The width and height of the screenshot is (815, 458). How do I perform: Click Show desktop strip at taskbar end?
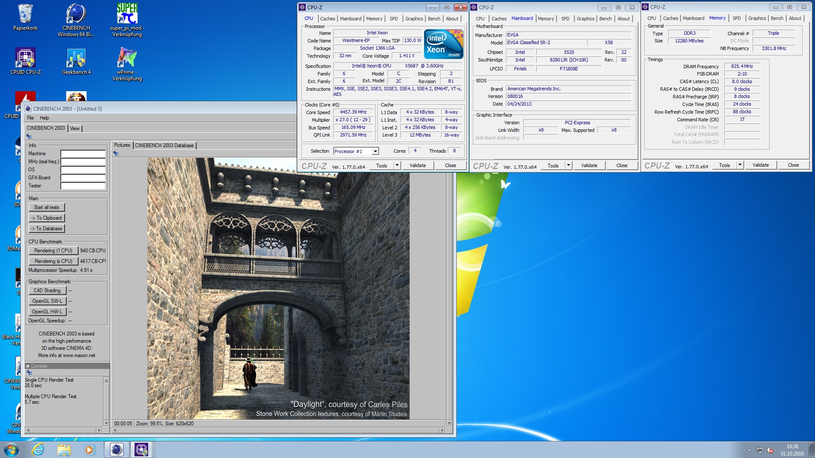pyautogui.click(x=812, y=450)
